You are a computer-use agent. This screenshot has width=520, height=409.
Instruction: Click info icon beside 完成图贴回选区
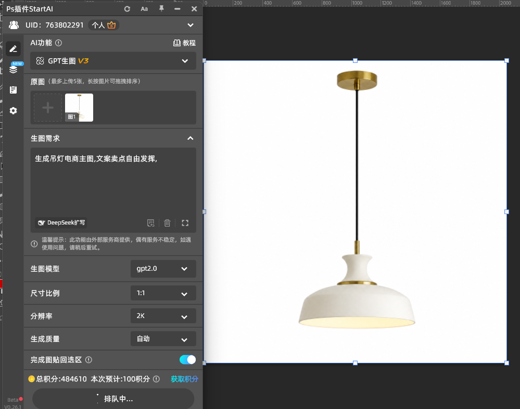click(x=88, y=360)
